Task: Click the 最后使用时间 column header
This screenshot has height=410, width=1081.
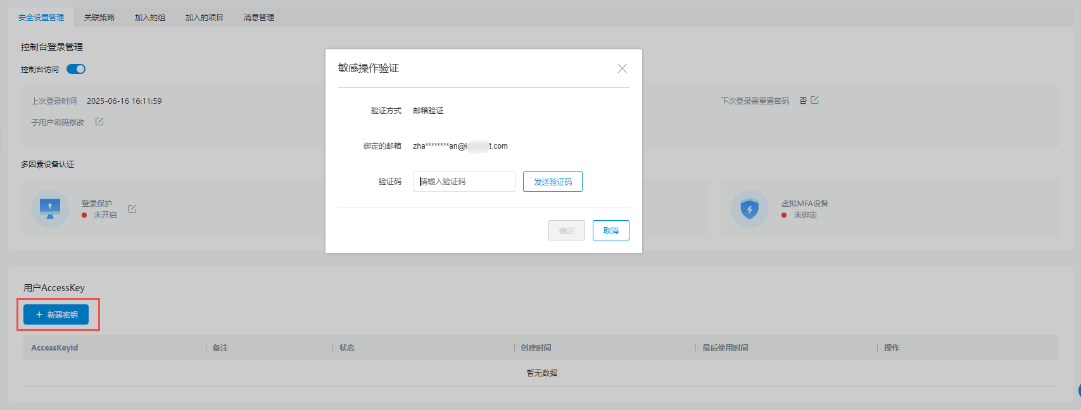Action: click(725, 347)
